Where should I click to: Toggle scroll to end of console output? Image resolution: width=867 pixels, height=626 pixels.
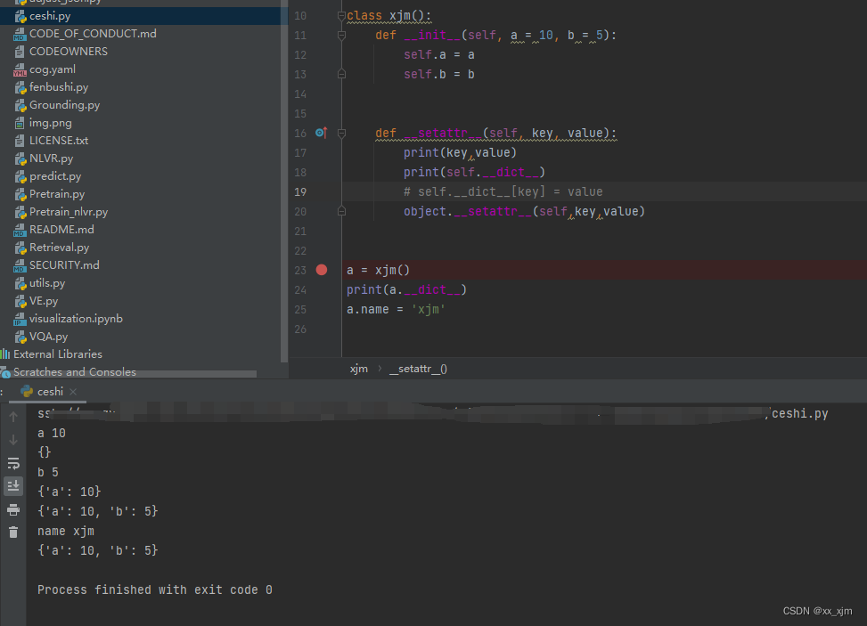[x=13, y=485]
